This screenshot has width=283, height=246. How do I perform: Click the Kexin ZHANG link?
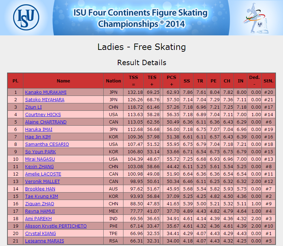pos(39,166)
